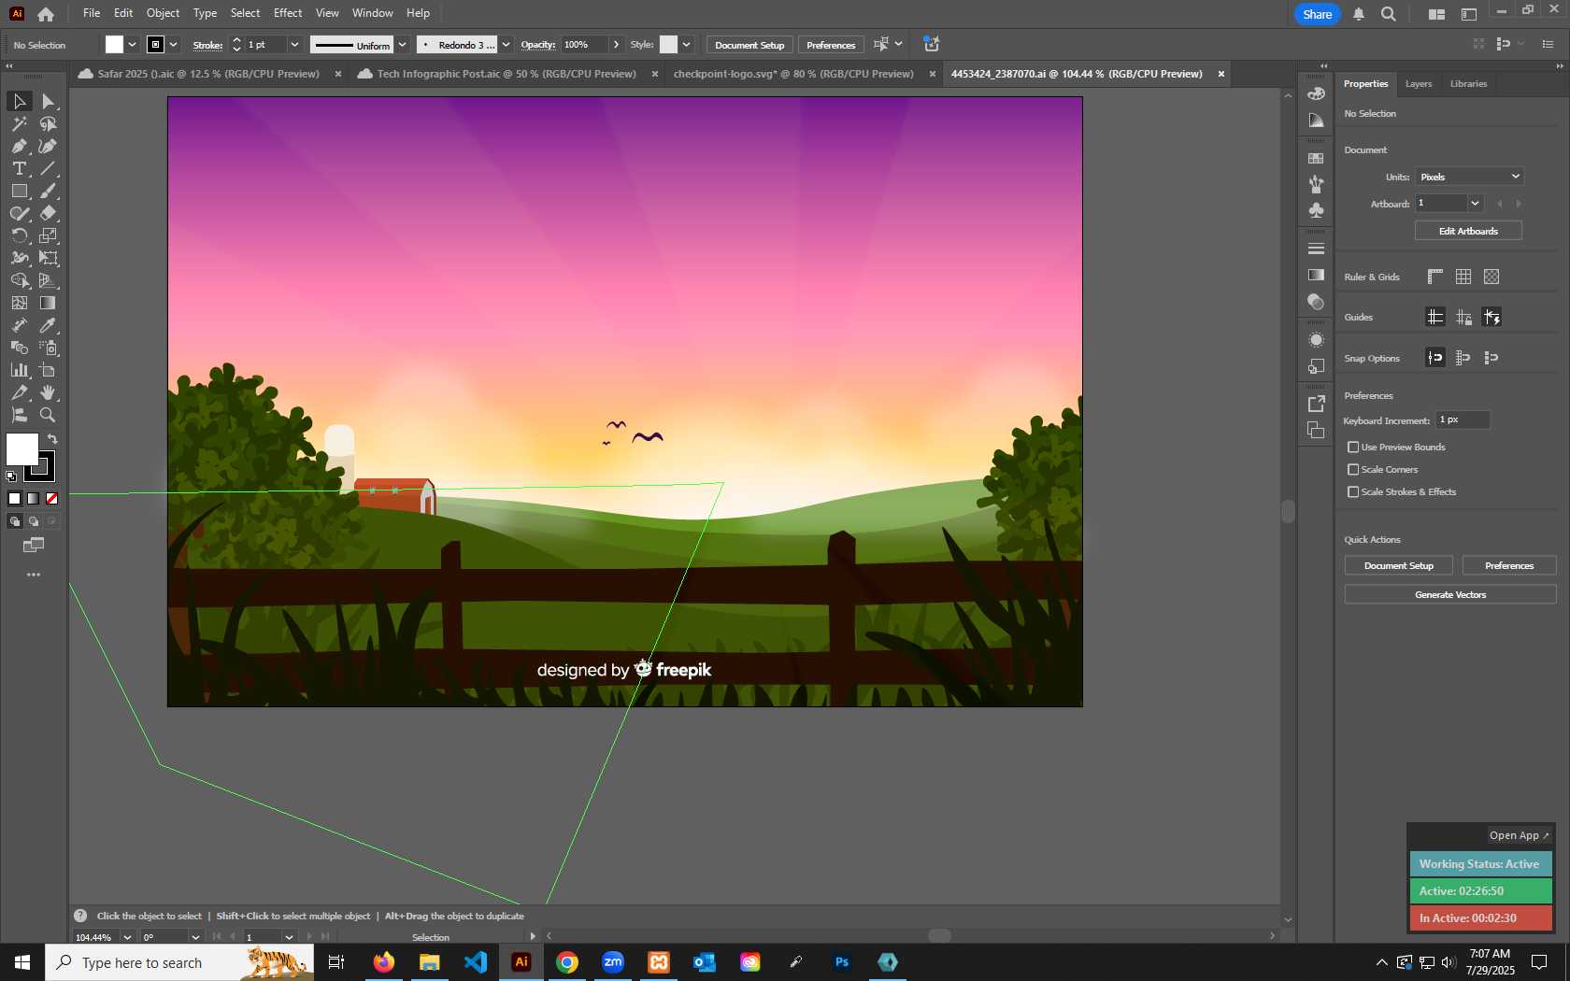Click Preferences in Quick Actions
This screenshot has height=981, width=1570.
[1509, 565]
